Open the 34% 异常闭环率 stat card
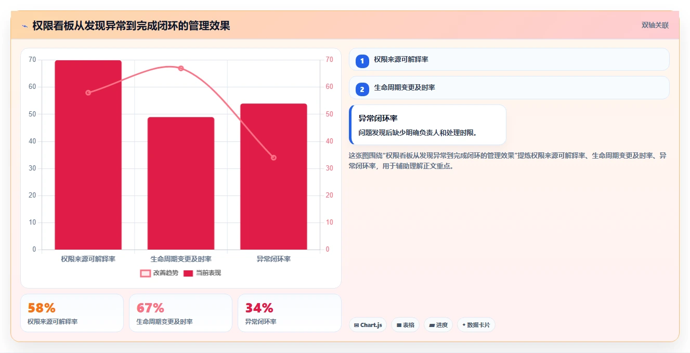The height and width of the screenshot is (353, 690). (290, 313)
